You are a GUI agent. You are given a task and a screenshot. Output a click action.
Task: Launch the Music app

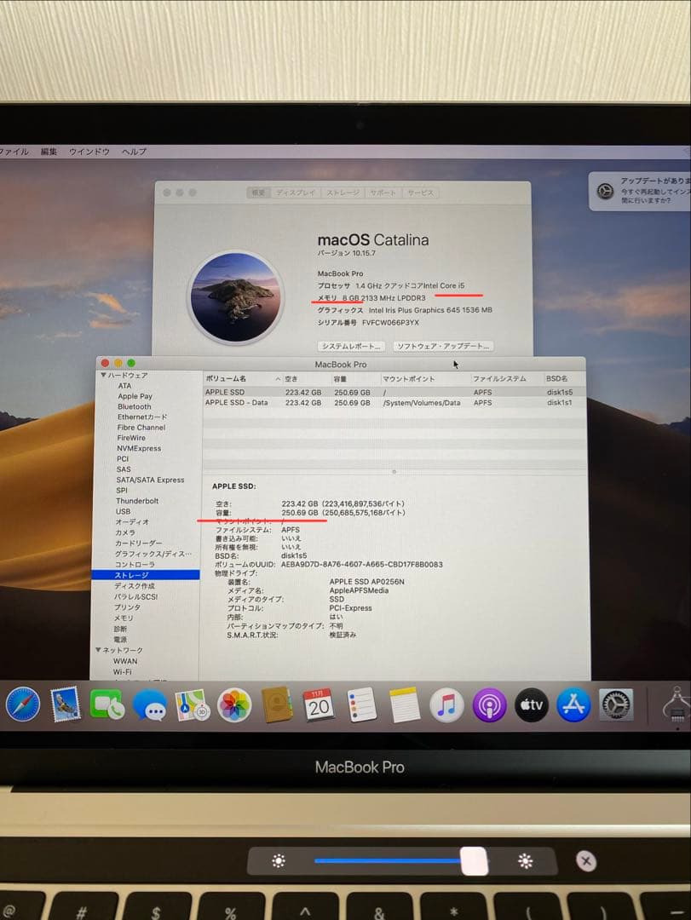[x=445, y=705]
